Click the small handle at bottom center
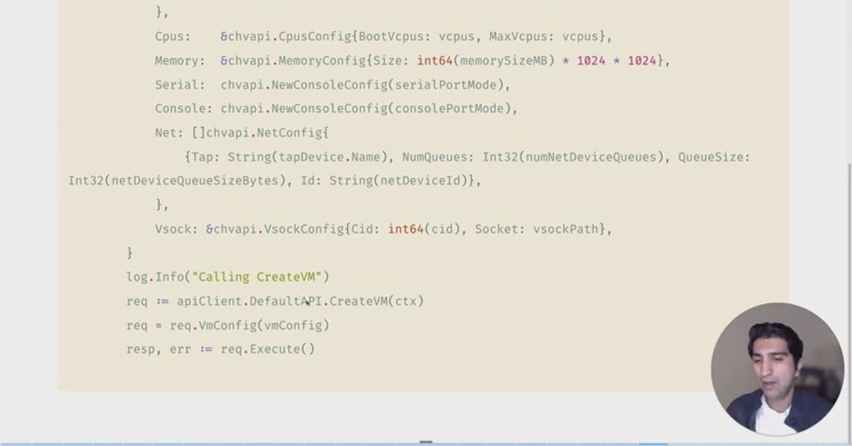The image size is (852, 446). tap(426, 442)
